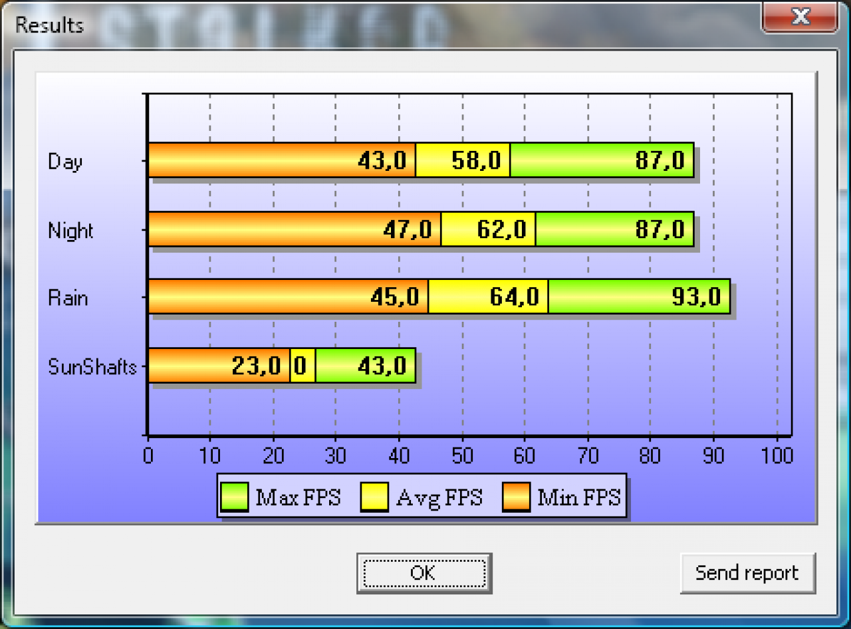Screen dimensions: 851x629
Task: Click the 50 axis label
Action: pos(462,455)
